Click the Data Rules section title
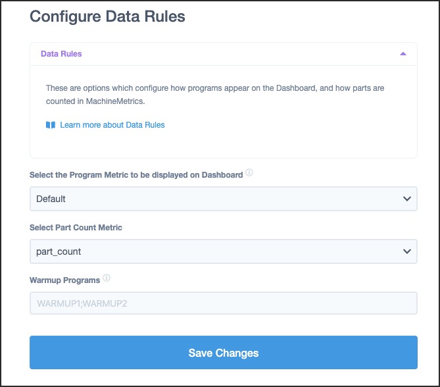The width and height of the screenshot is (440, 387). [61, 54]
